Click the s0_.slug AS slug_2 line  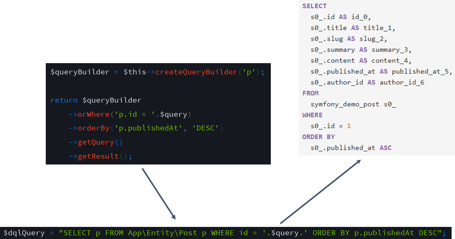pos(349,39)
